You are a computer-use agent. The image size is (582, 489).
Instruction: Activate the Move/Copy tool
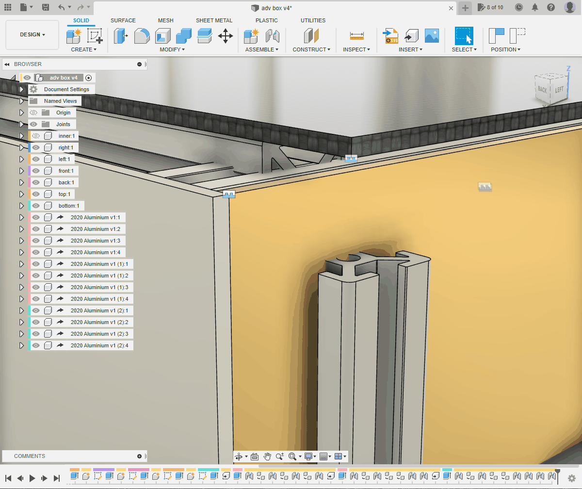226,35
